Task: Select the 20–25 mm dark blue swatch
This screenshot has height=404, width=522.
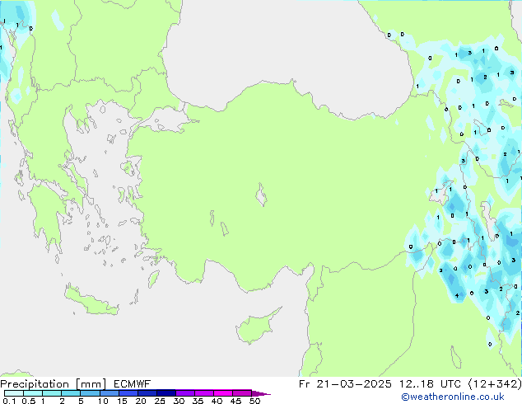Action: [x=147, y=393]
